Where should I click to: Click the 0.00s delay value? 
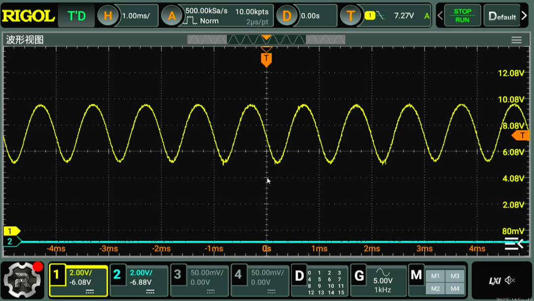(x=310, y=16)
